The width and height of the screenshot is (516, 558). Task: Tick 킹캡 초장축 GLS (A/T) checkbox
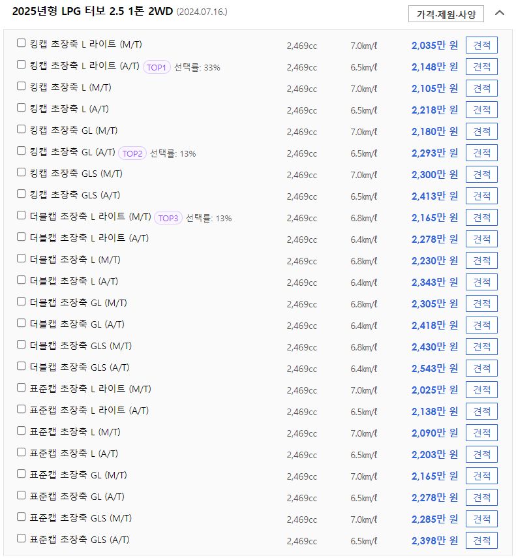(x=22, y=194)
